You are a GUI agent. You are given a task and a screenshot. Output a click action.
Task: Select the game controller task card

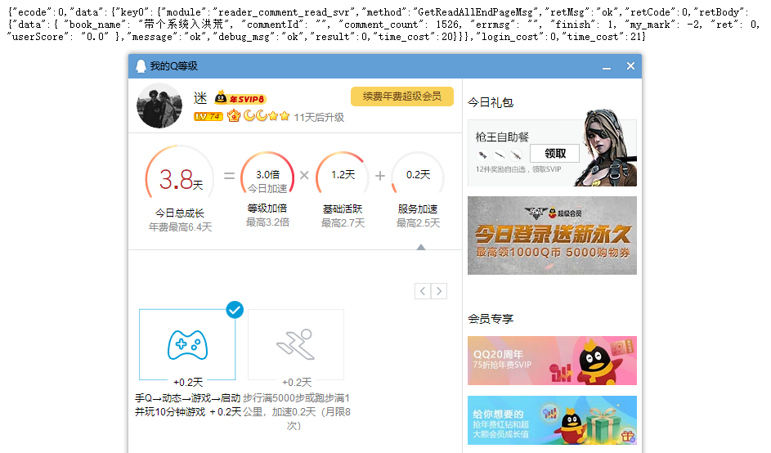pos(187,344)
